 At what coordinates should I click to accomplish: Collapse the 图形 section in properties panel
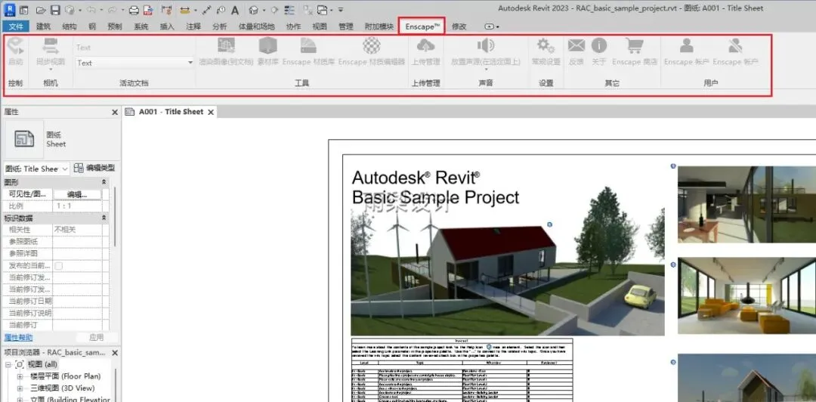(104, 182)
